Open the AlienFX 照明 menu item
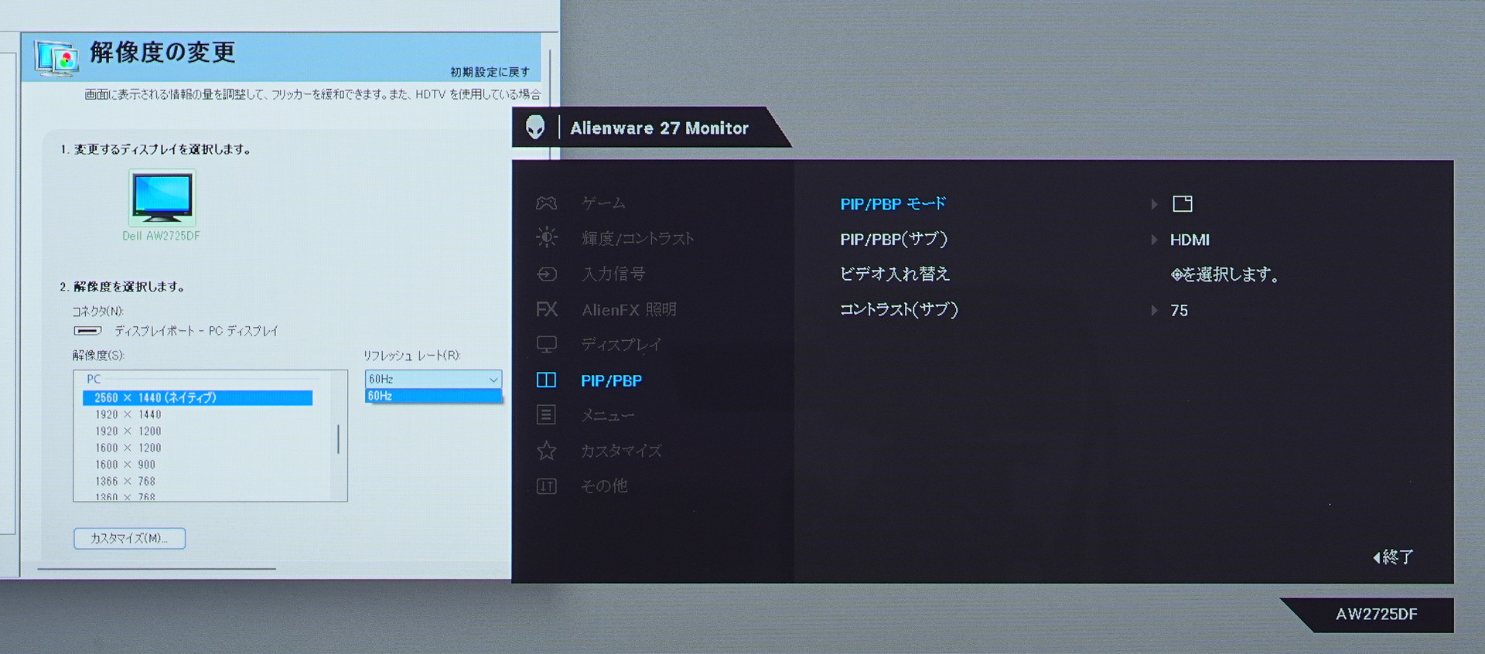Screen dimensions: 1485x654 [630, 309]
